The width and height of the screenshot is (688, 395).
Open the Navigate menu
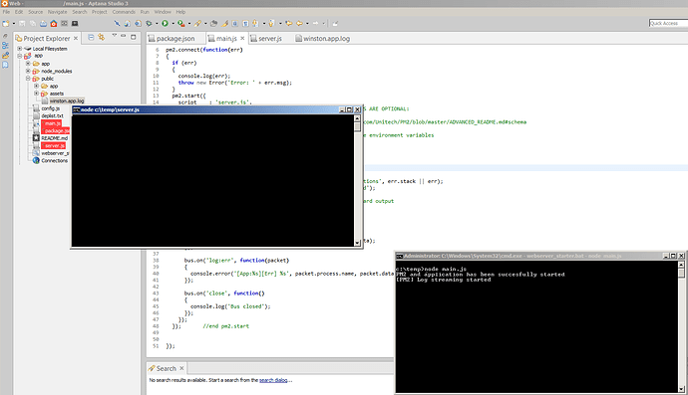58,12
